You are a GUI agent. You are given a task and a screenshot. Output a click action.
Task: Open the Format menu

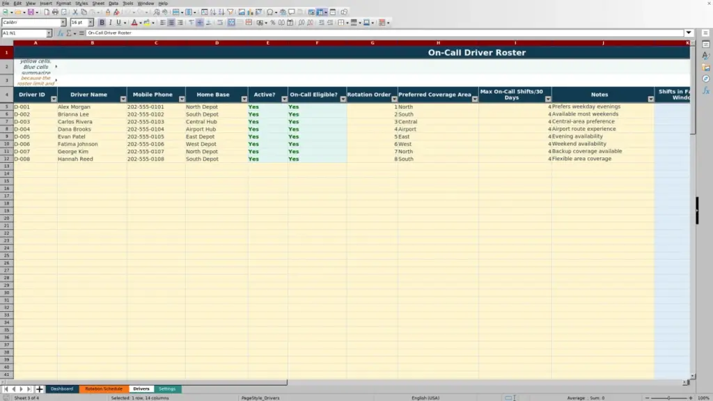coord(63,3)
